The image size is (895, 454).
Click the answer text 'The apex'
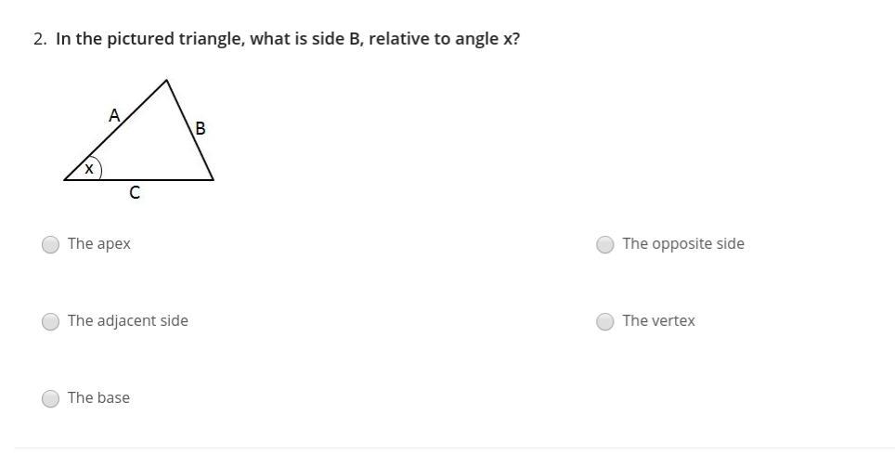coord(99,244)
